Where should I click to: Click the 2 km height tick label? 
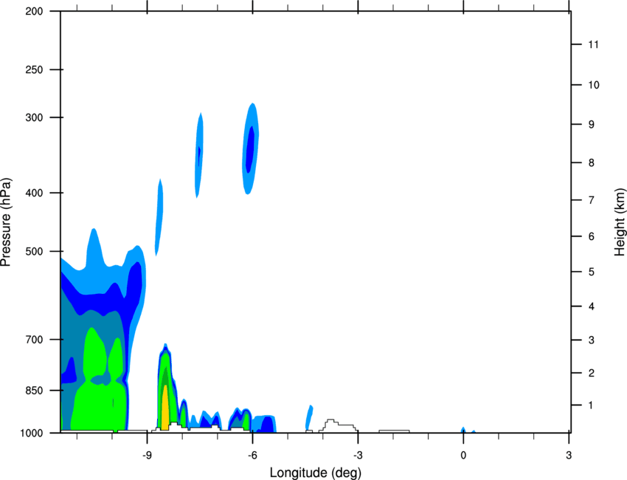tap(591, 373)
